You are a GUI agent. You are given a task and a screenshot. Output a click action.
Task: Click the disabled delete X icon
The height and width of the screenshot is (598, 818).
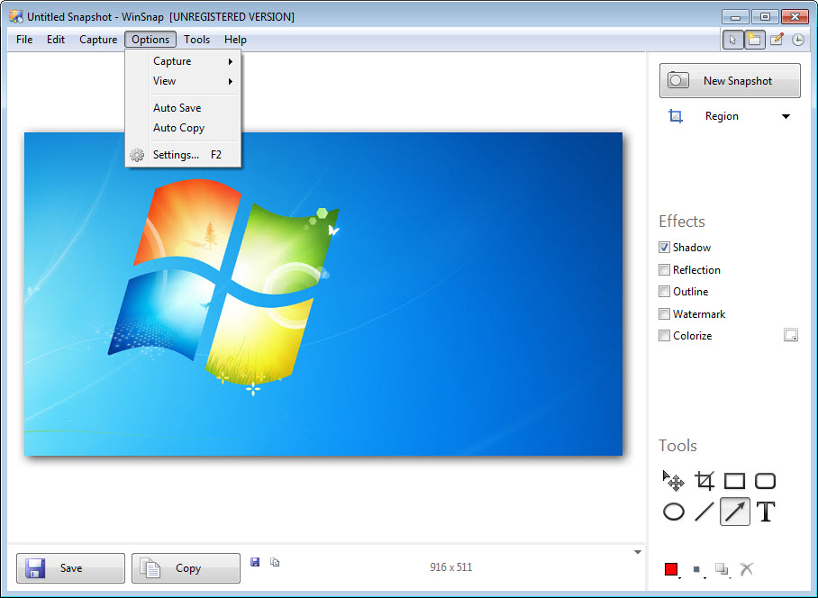tap(747, 569)
